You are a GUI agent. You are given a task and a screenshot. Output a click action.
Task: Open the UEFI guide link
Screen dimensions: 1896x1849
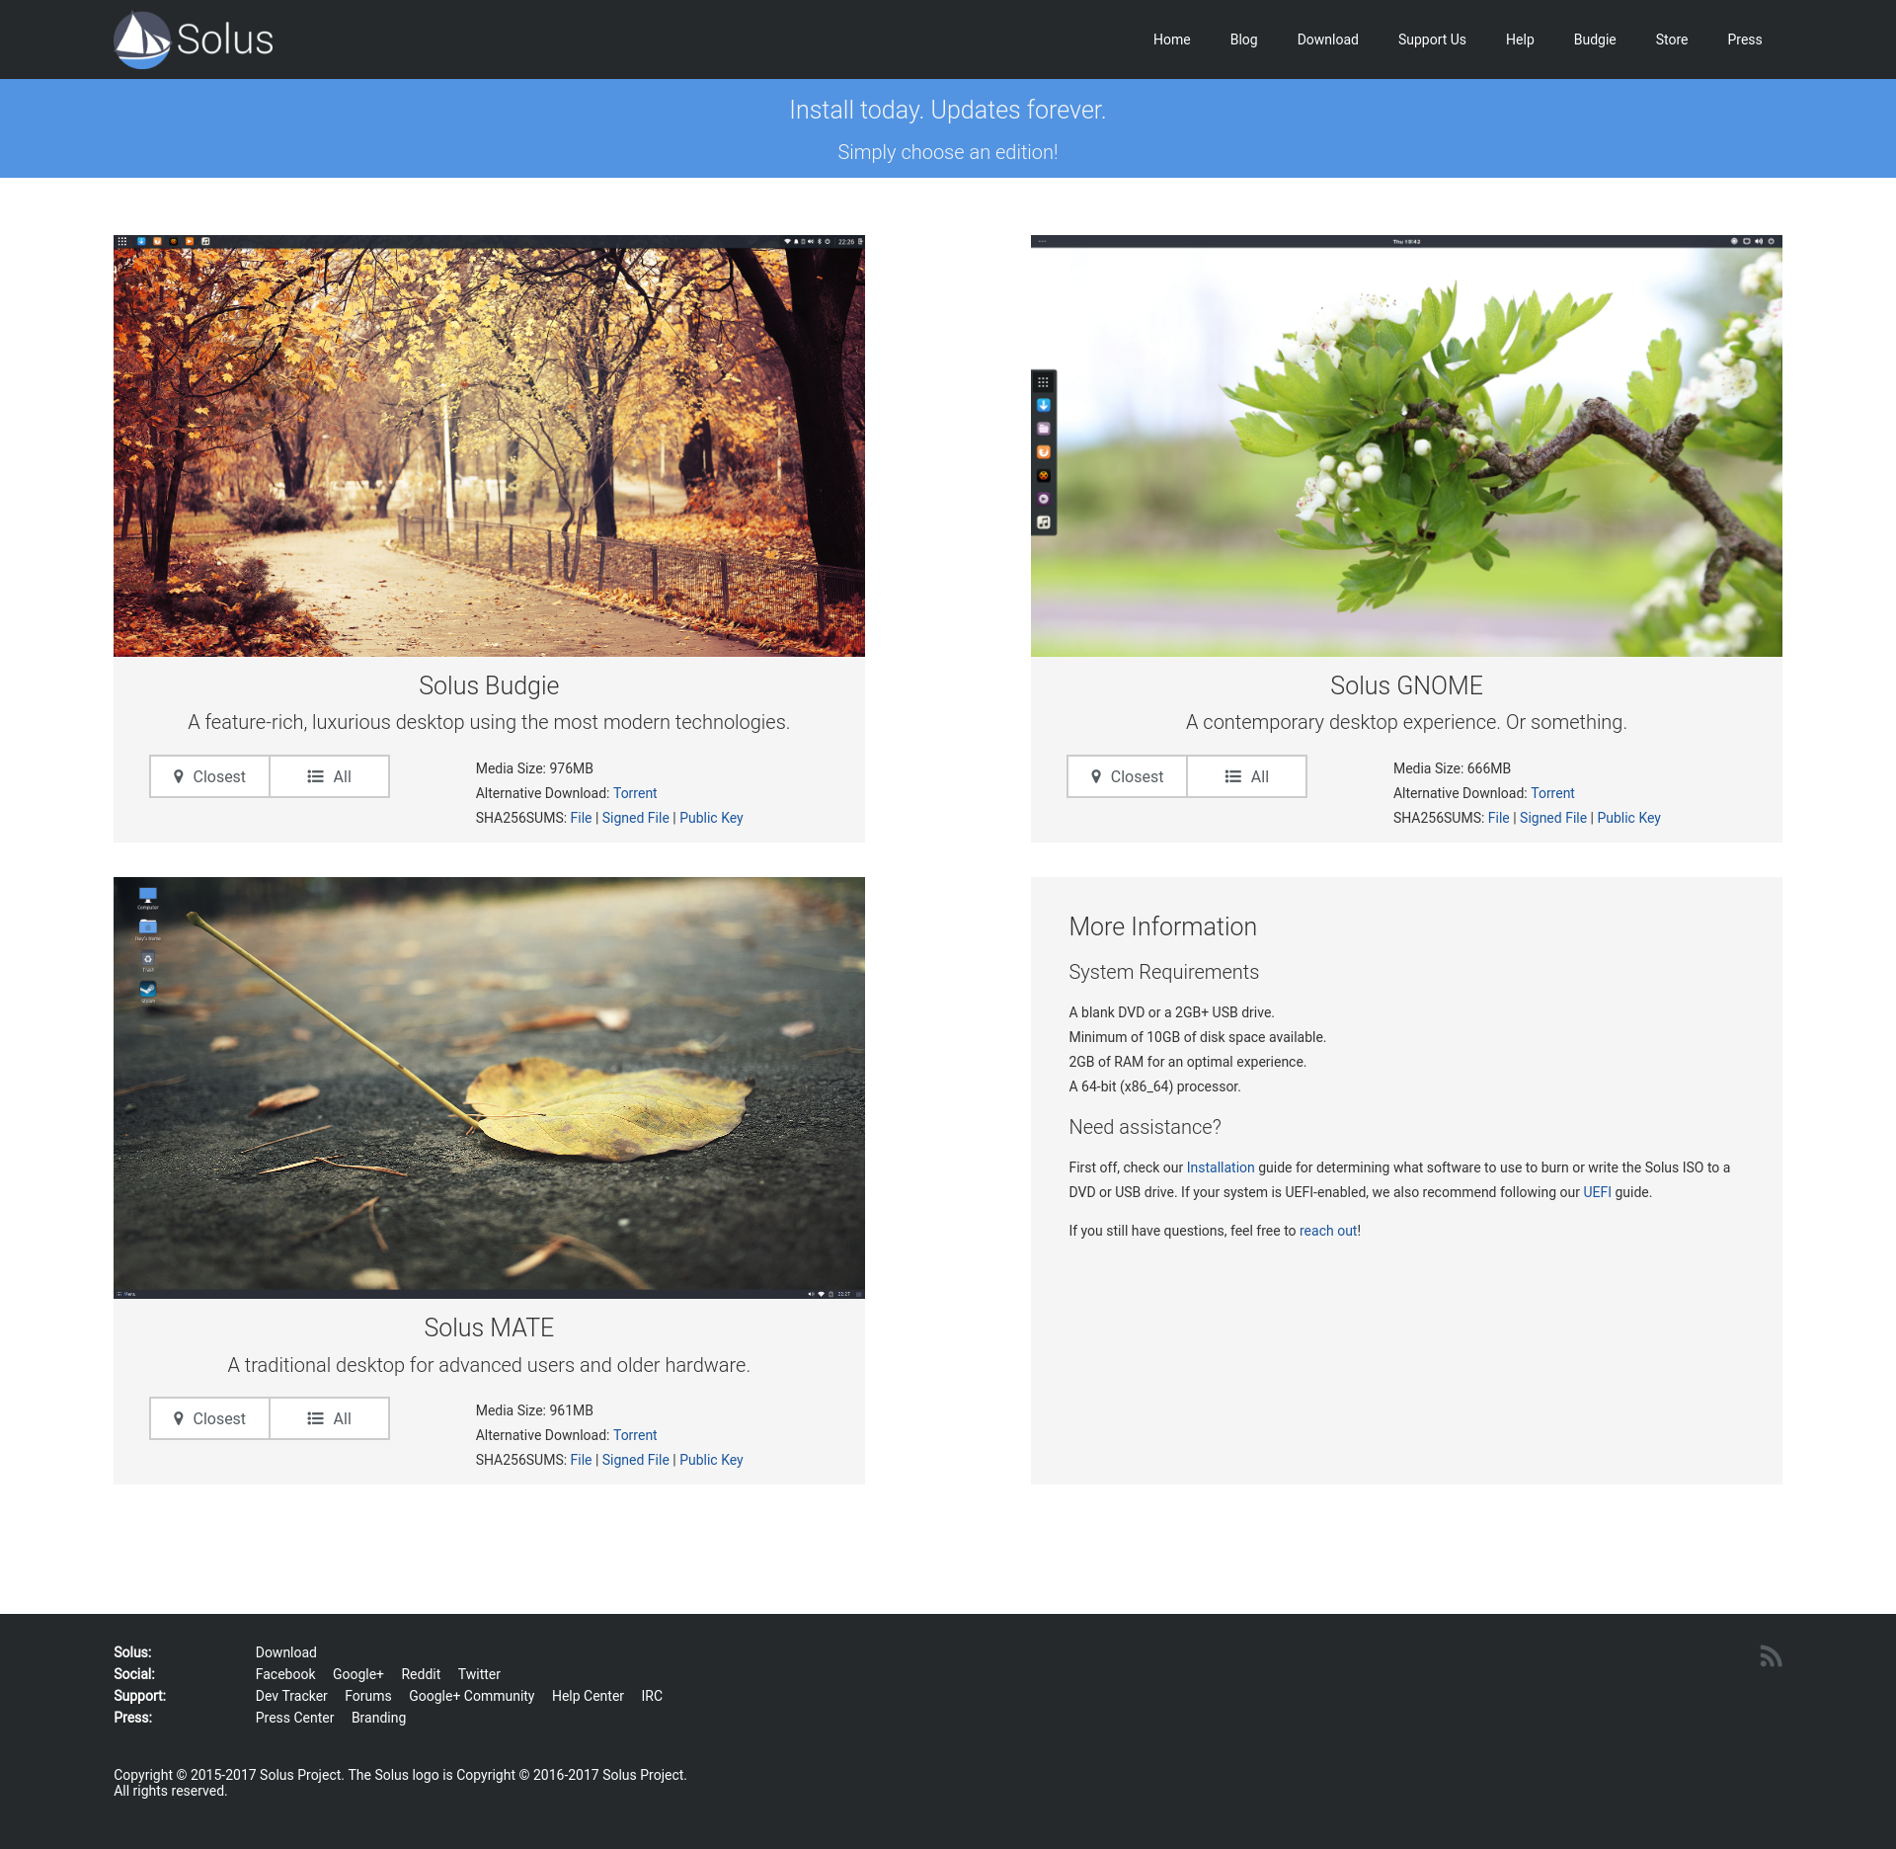coord(1597,1192)
